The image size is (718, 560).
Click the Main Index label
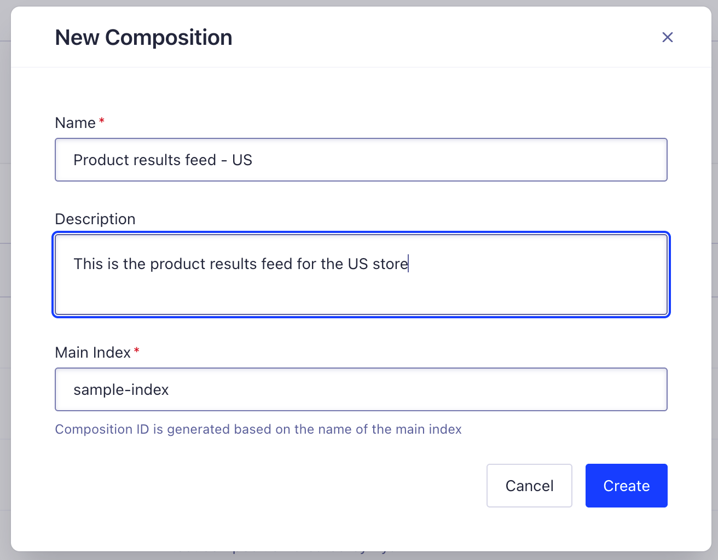point(92,352)
